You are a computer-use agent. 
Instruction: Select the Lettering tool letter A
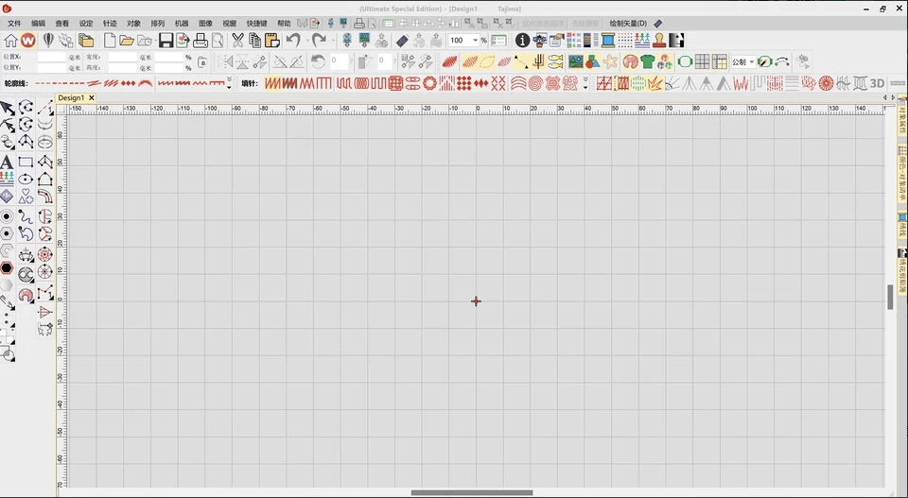coord(7,162)
